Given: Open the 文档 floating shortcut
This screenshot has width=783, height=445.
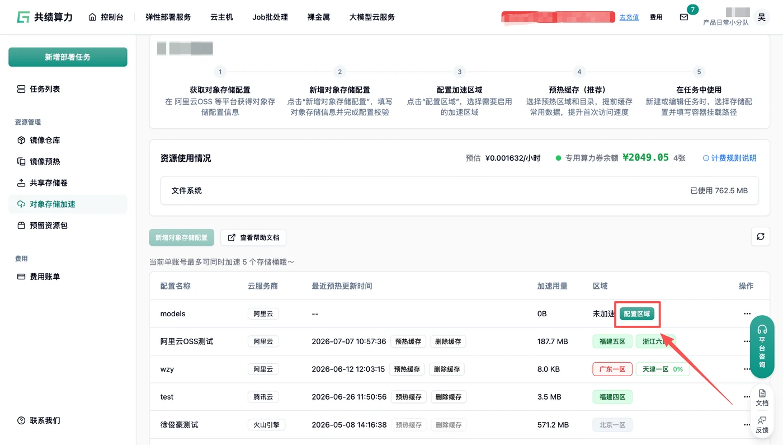Looking at the screenshot, I should (x=762, y=398).
